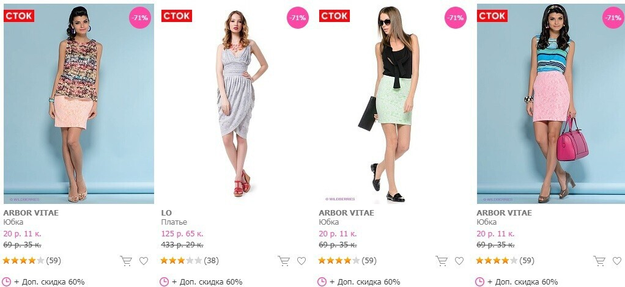This screenshot has height=287, width=625.
Task: Add first Arbor Vitae skirt to cart
Action: click(126, 261)
